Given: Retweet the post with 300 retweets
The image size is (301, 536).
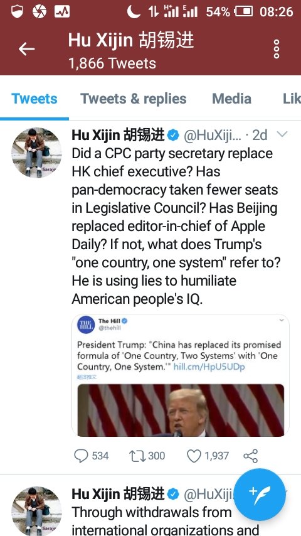Looking at the screenshot, I should click(137, 456).
